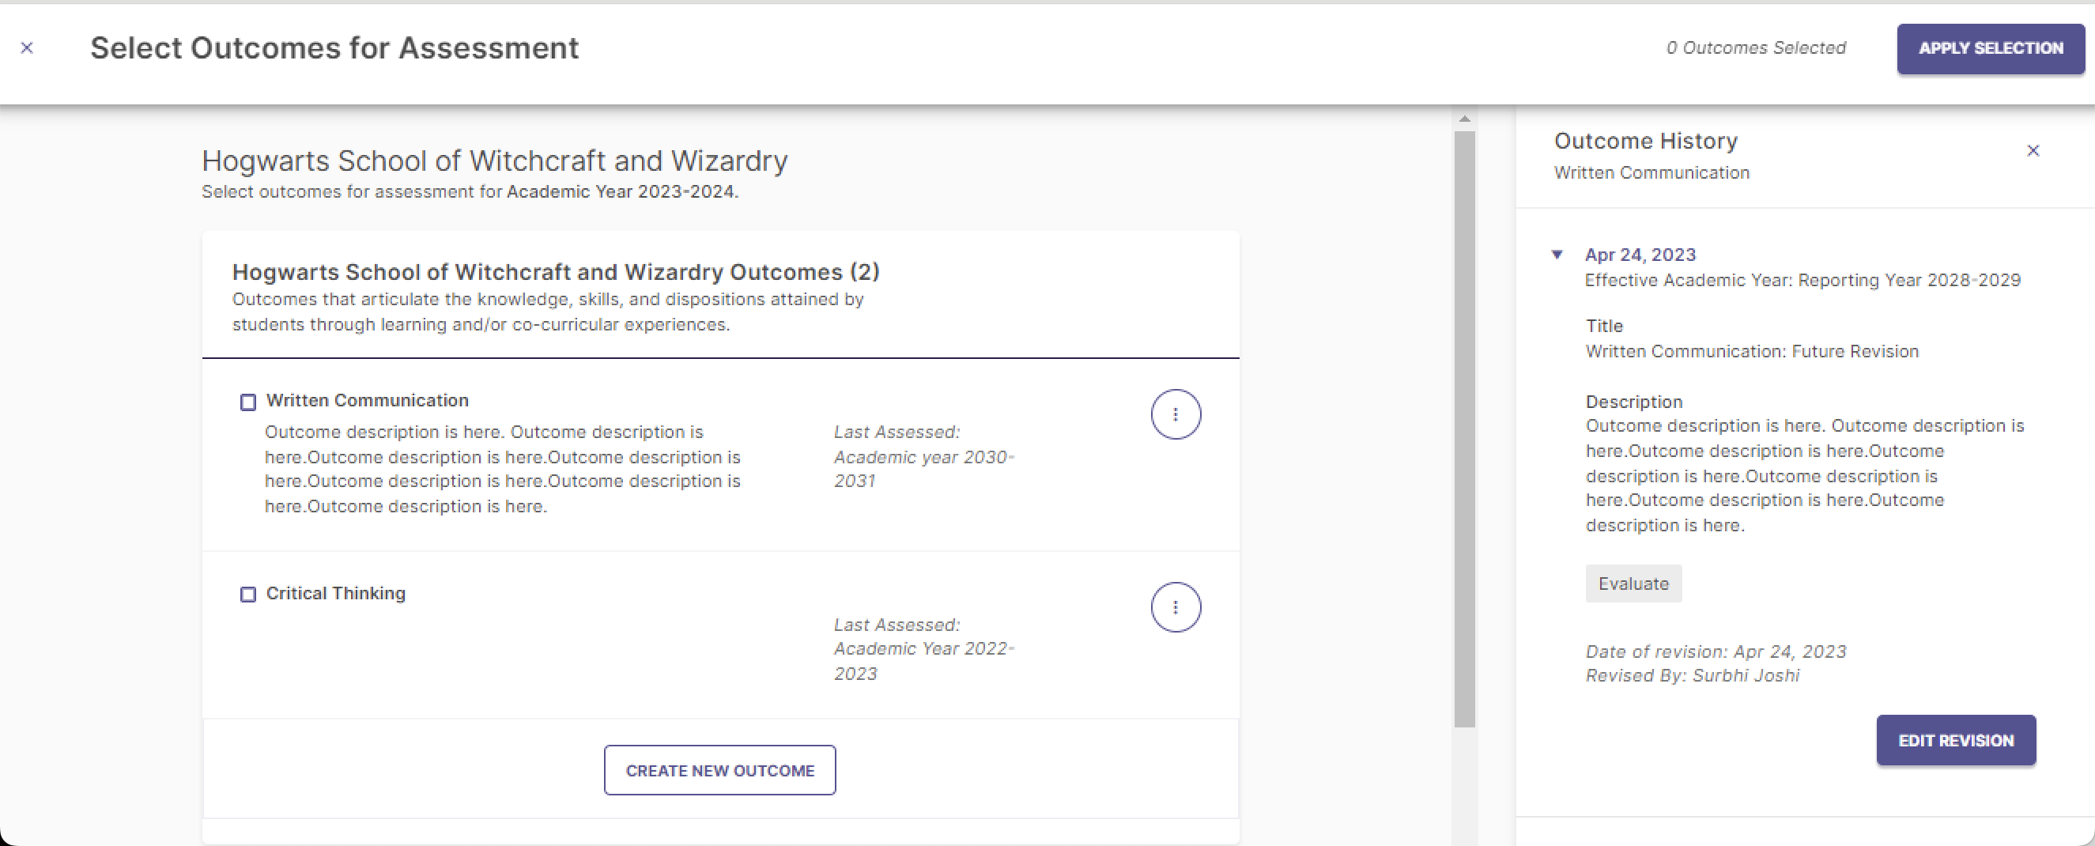Click the scrollbar up arrow
This screenshot has width=2095, height=846.
coord(1464,119)
